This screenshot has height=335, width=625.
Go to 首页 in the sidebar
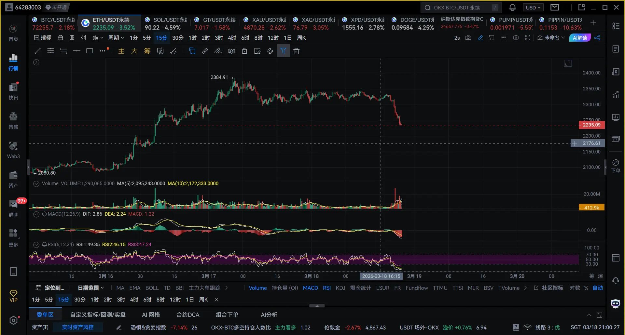[x=13, y=33]
